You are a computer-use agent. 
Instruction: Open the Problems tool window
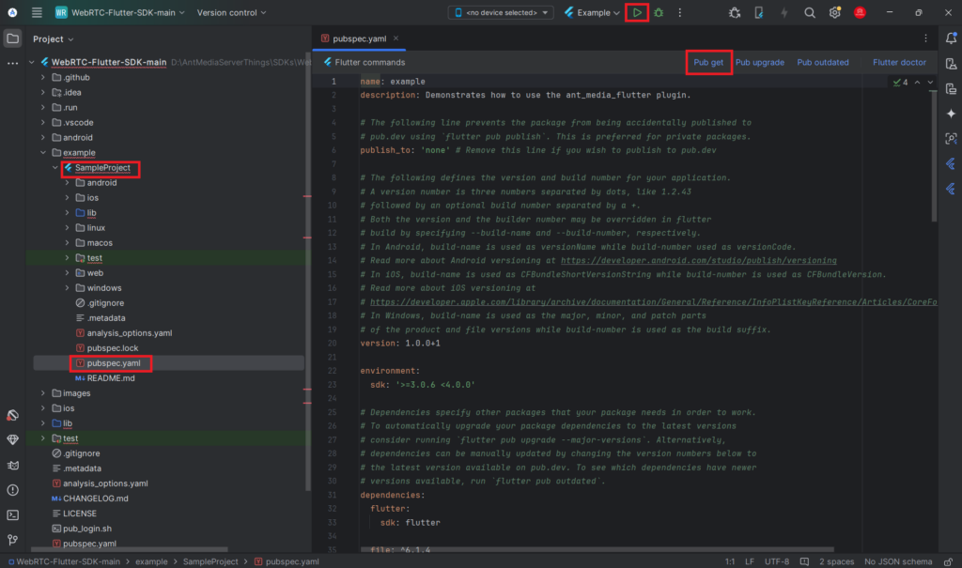coord(12,490)
